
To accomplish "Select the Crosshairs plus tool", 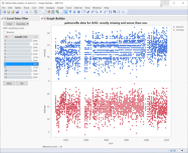I will [x=101, y=12].
